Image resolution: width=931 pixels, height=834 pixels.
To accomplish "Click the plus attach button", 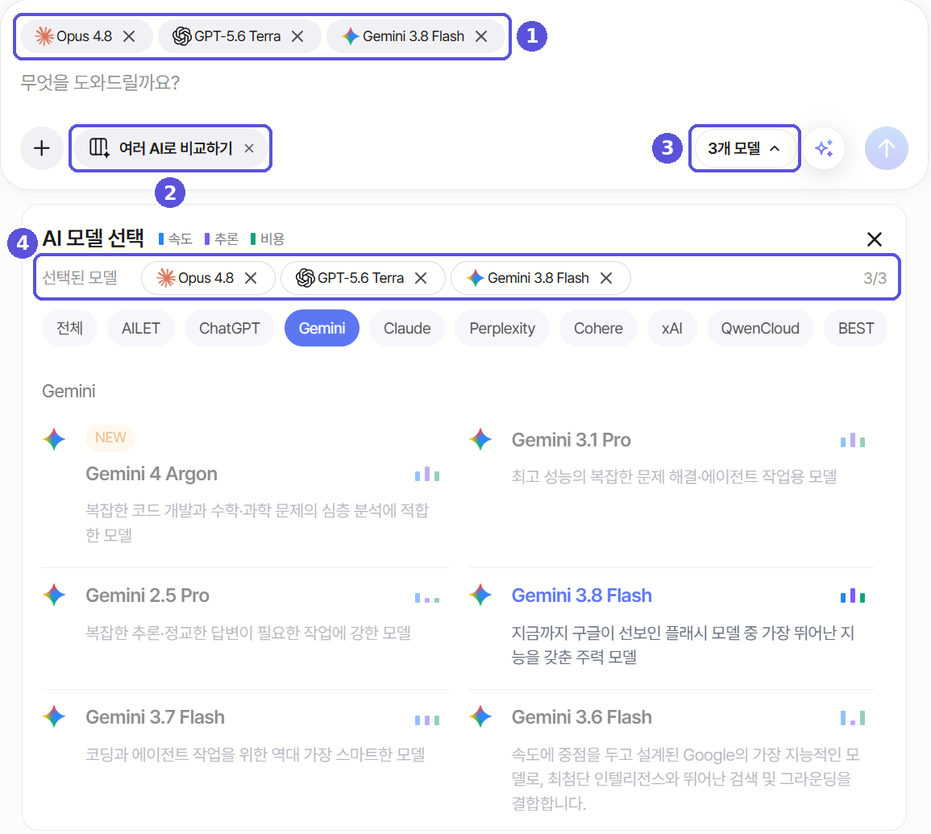I will tap(42, 148).
